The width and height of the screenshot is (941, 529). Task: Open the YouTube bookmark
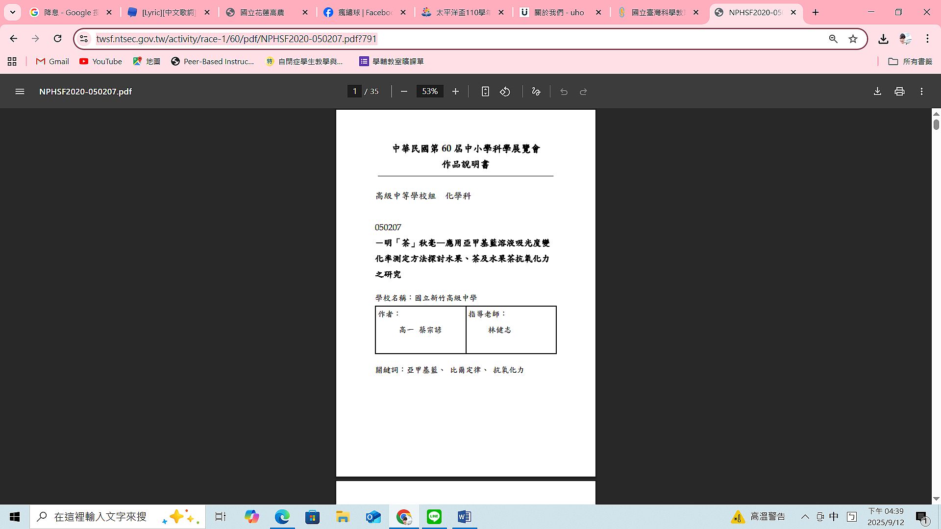101,61
